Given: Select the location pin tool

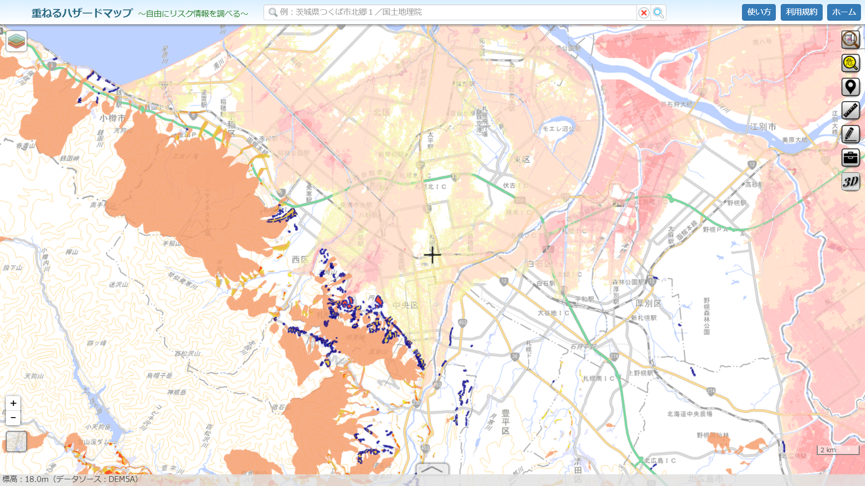Looking at the screenshot, I should tap(851, 87).
